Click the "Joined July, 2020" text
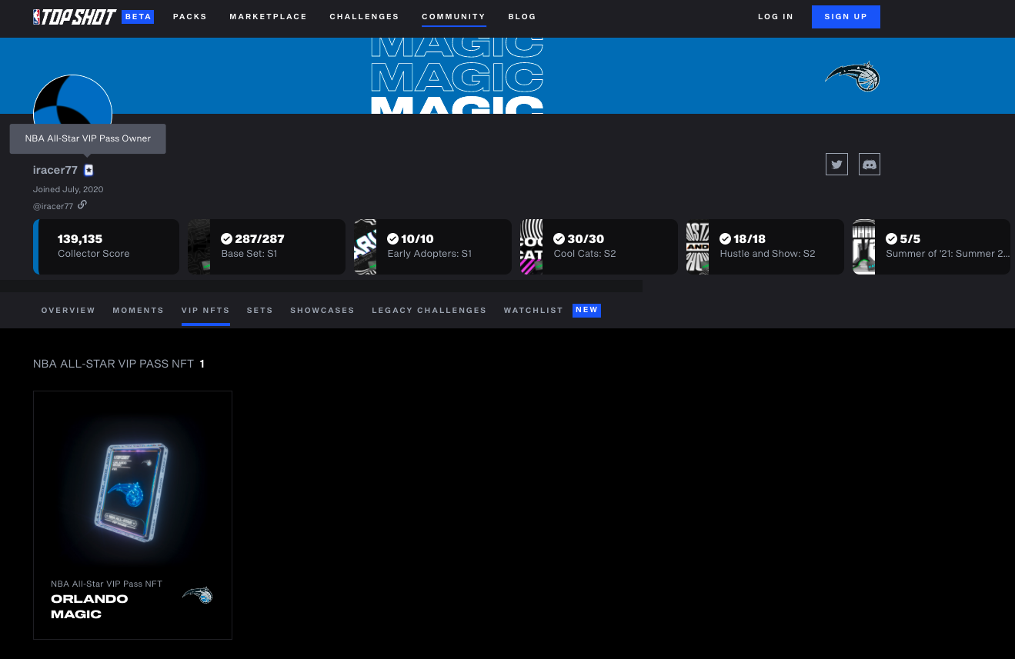 tap(68, 189)
